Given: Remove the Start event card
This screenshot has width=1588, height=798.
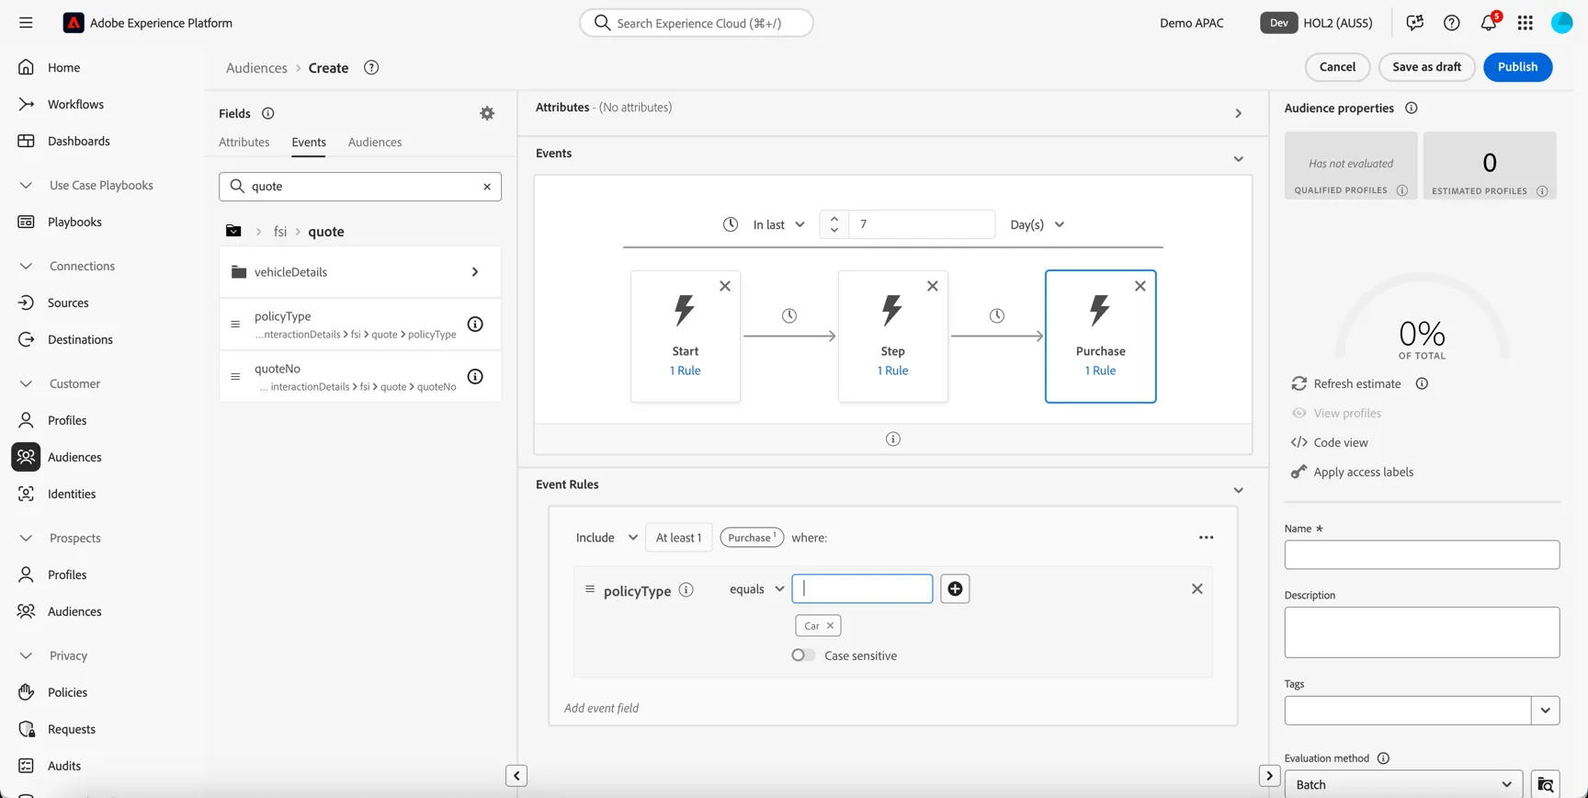Looking at the screenshot, I should coord(725,286).
